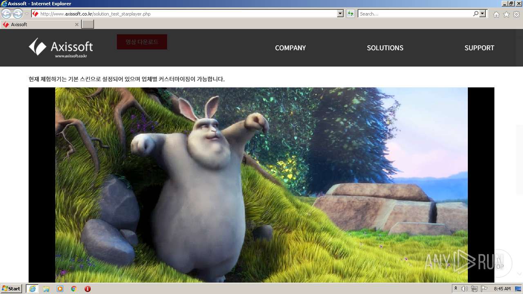Click the IE Forward navigation arrow
This screenshot has width=523, height=294.
click(18, 13)
